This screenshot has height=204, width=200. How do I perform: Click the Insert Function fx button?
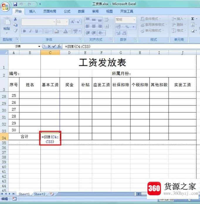coord(59,46)
